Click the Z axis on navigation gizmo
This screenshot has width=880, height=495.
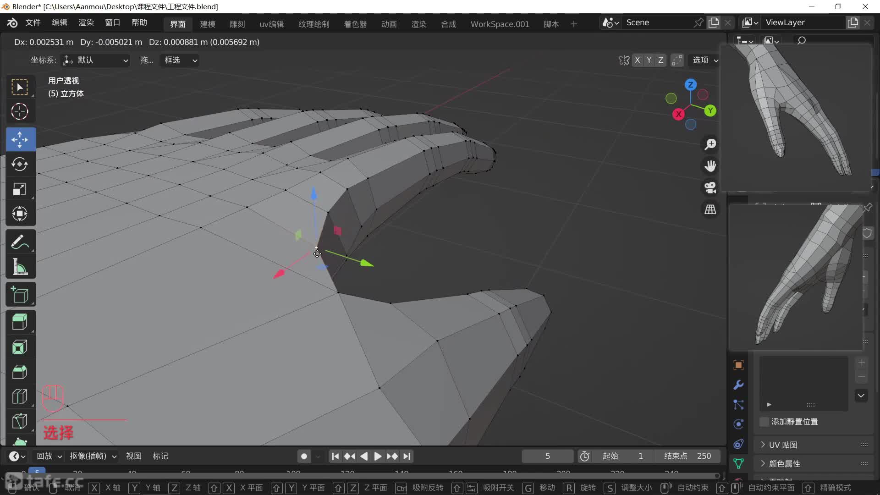[690, 85]
